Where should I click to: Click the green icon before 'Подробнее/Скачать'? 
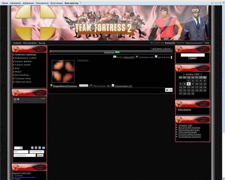[51, 85]
